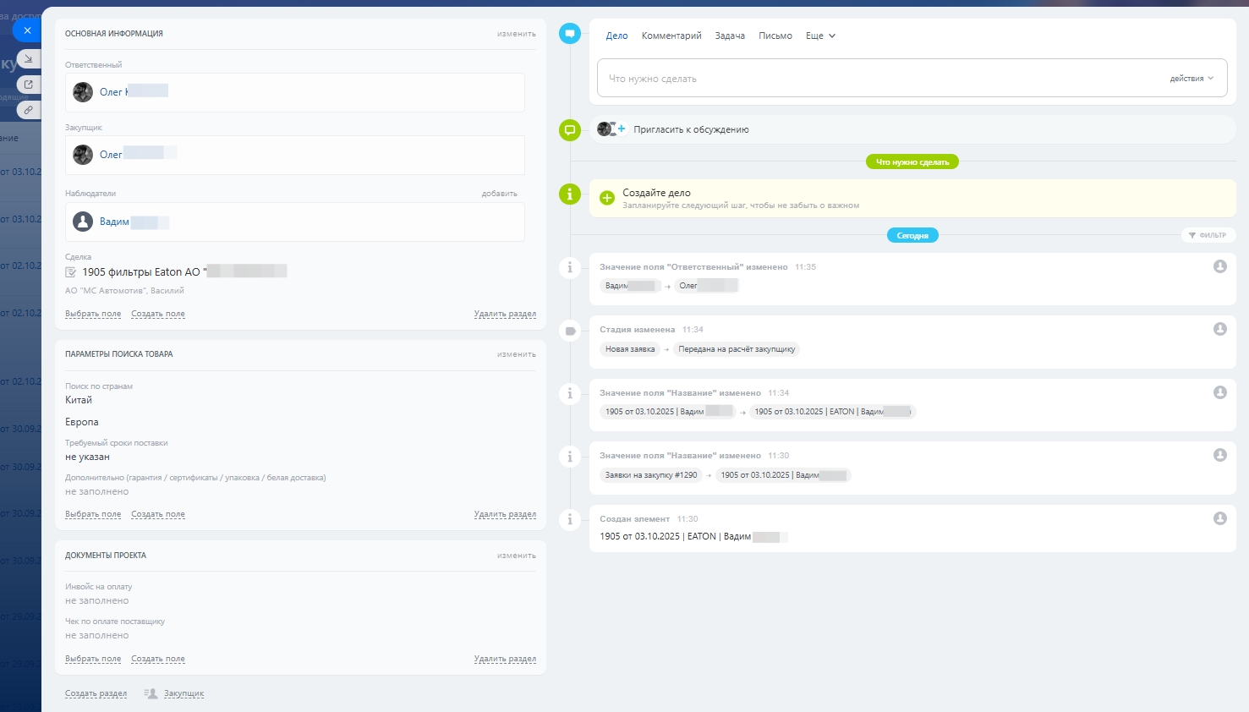The width and height of the screenshot is (1249, 712).
Task: Click Создать раздел link at the bottom
Action: coord(96,693)
